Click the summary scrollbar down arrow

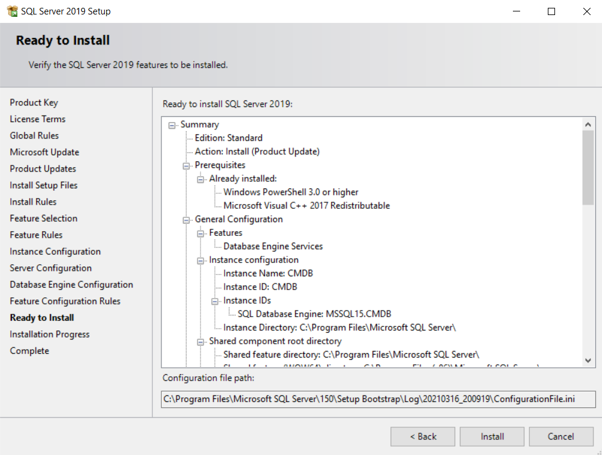(588, 361)
